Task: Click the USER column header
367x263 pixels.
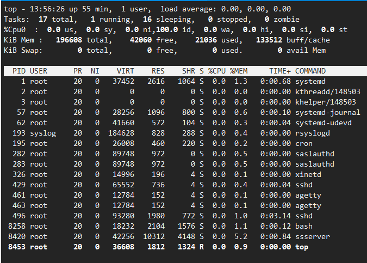Action: point(39,71)
